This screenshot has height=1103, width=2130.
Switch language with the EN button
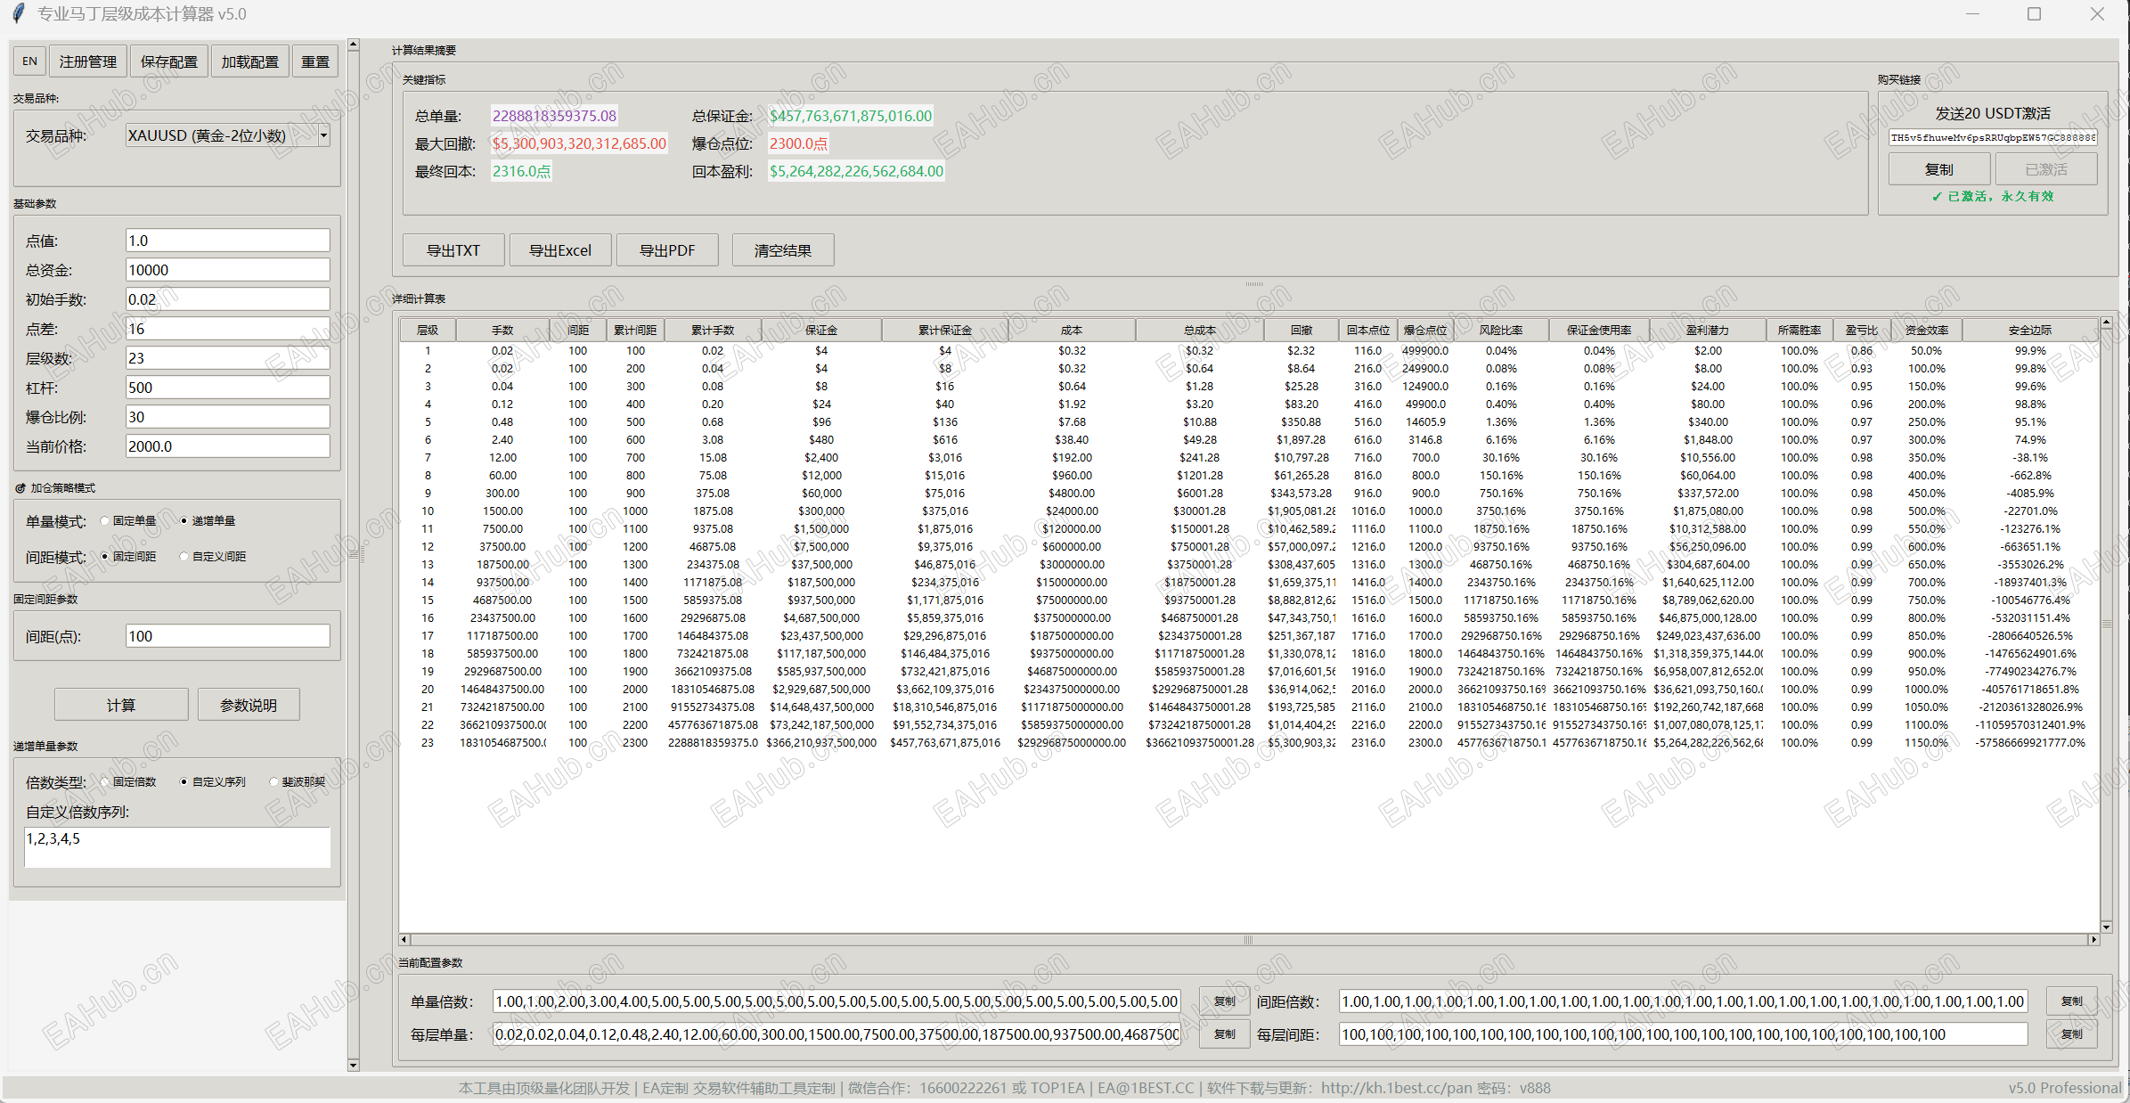tap(29, 61)
